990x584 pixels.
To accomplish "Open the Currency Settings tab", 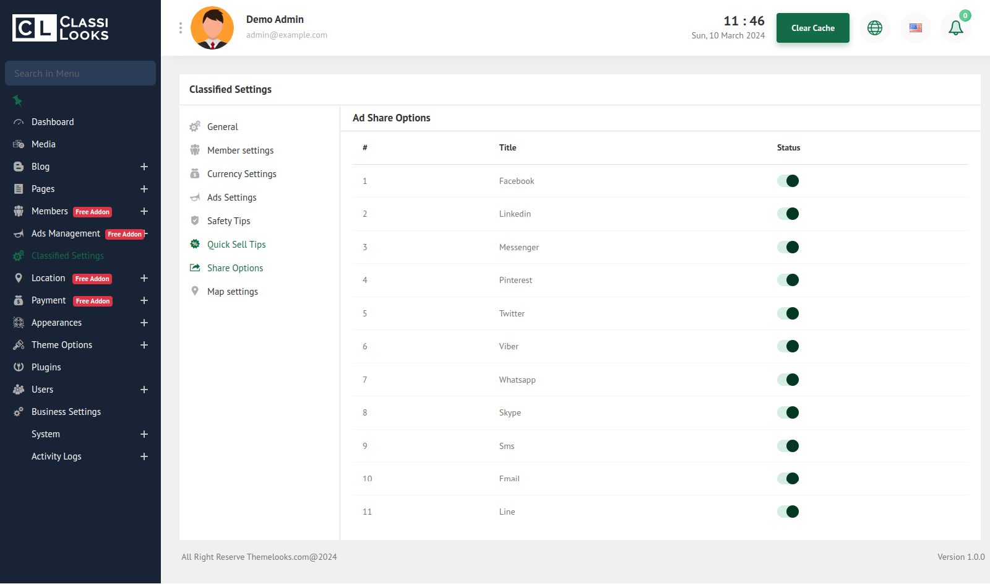I will point(241,174).
